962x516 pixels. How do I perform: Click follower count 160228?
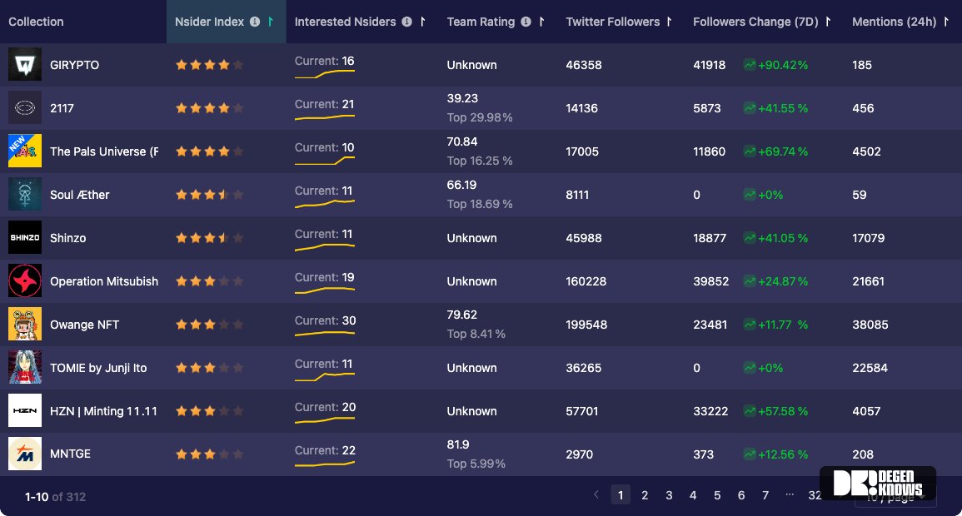586,281
